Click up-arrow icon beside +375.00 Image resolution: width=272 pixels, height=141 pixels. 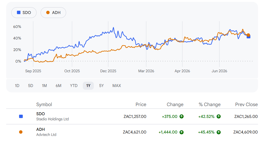[181, 116]
